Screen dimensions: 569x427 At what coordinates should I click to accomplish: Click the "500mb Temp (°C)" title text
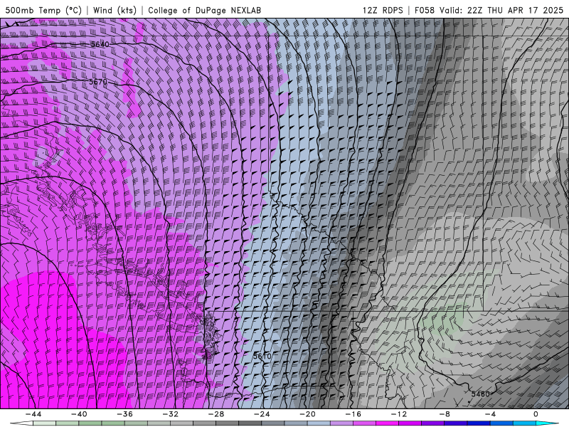coord(43,10)
